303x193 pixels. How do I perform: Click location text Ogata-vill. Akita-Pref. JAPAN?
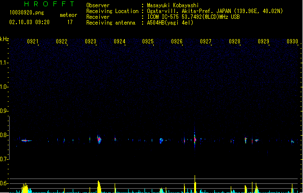189,11
